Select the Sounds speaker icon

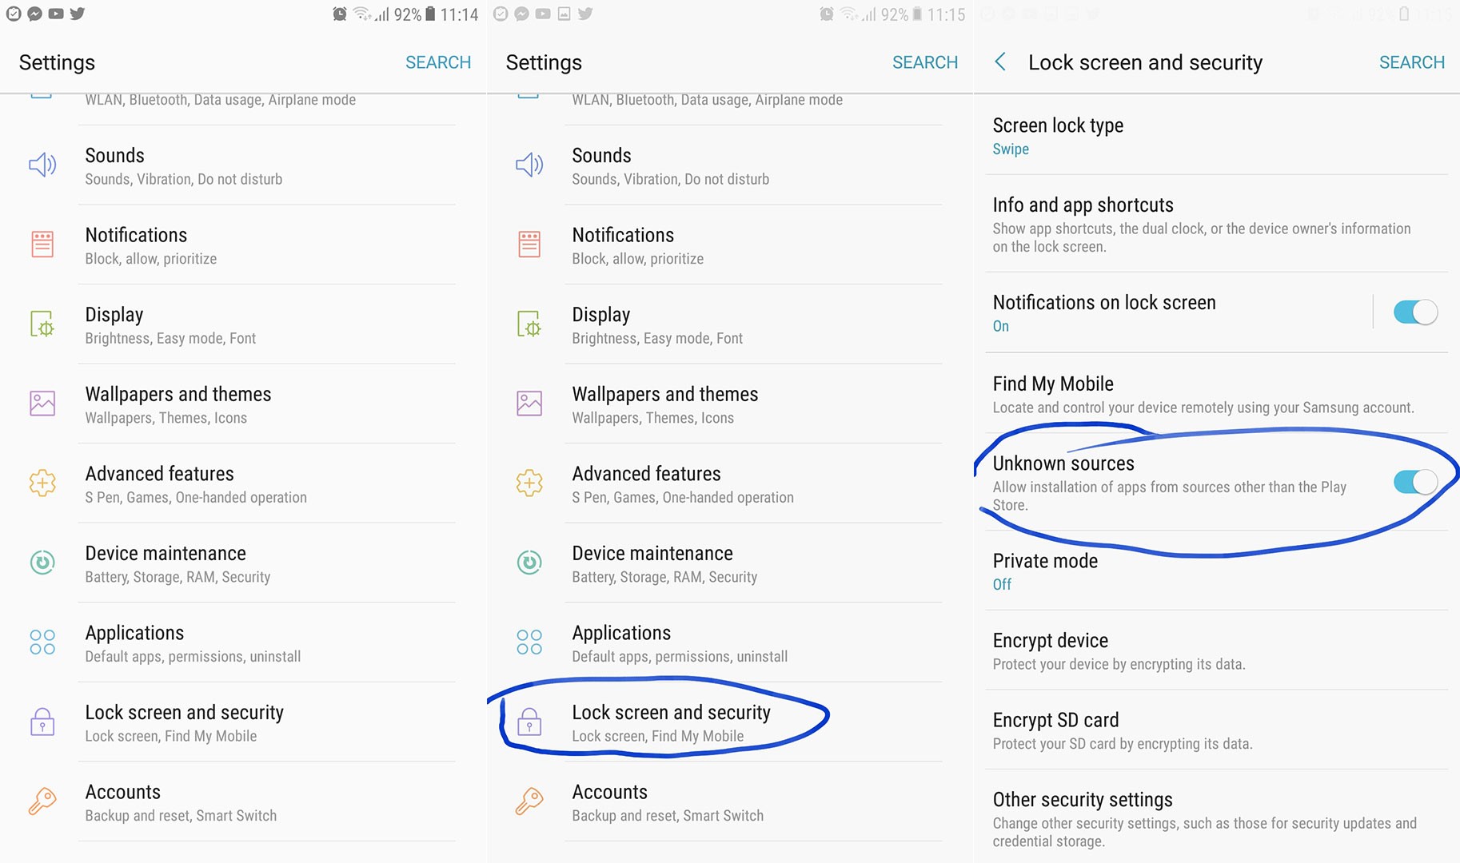(44, 165)
